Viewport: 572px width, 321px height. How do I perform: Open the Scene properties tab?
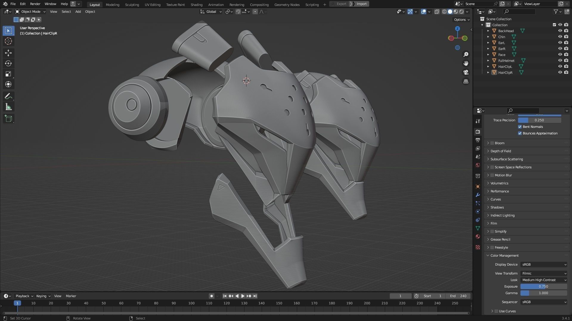[478, 156]
